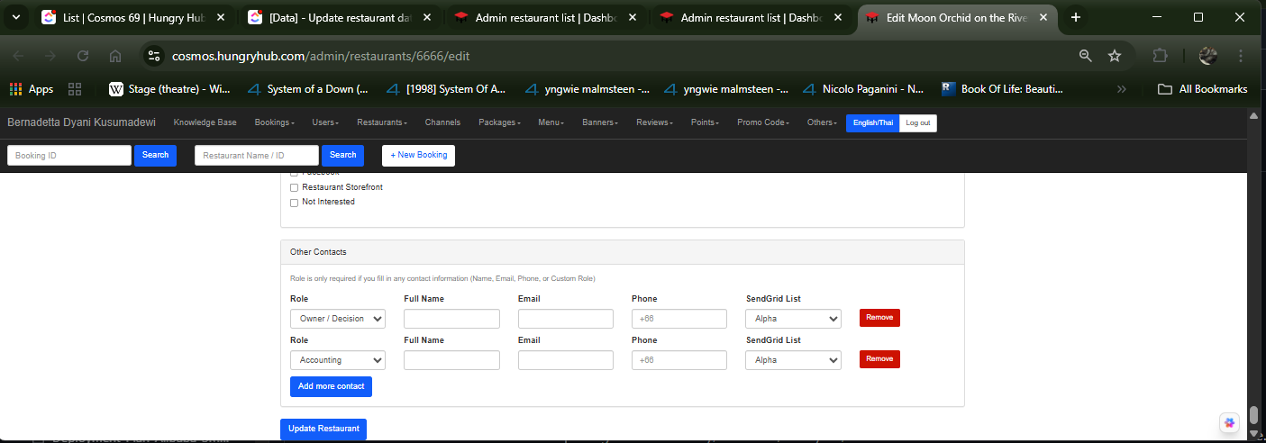Viewport: 1266px width, 443px height.
Task: Expand the Accounting role dropdown
Action: click(x=337, y=360)
